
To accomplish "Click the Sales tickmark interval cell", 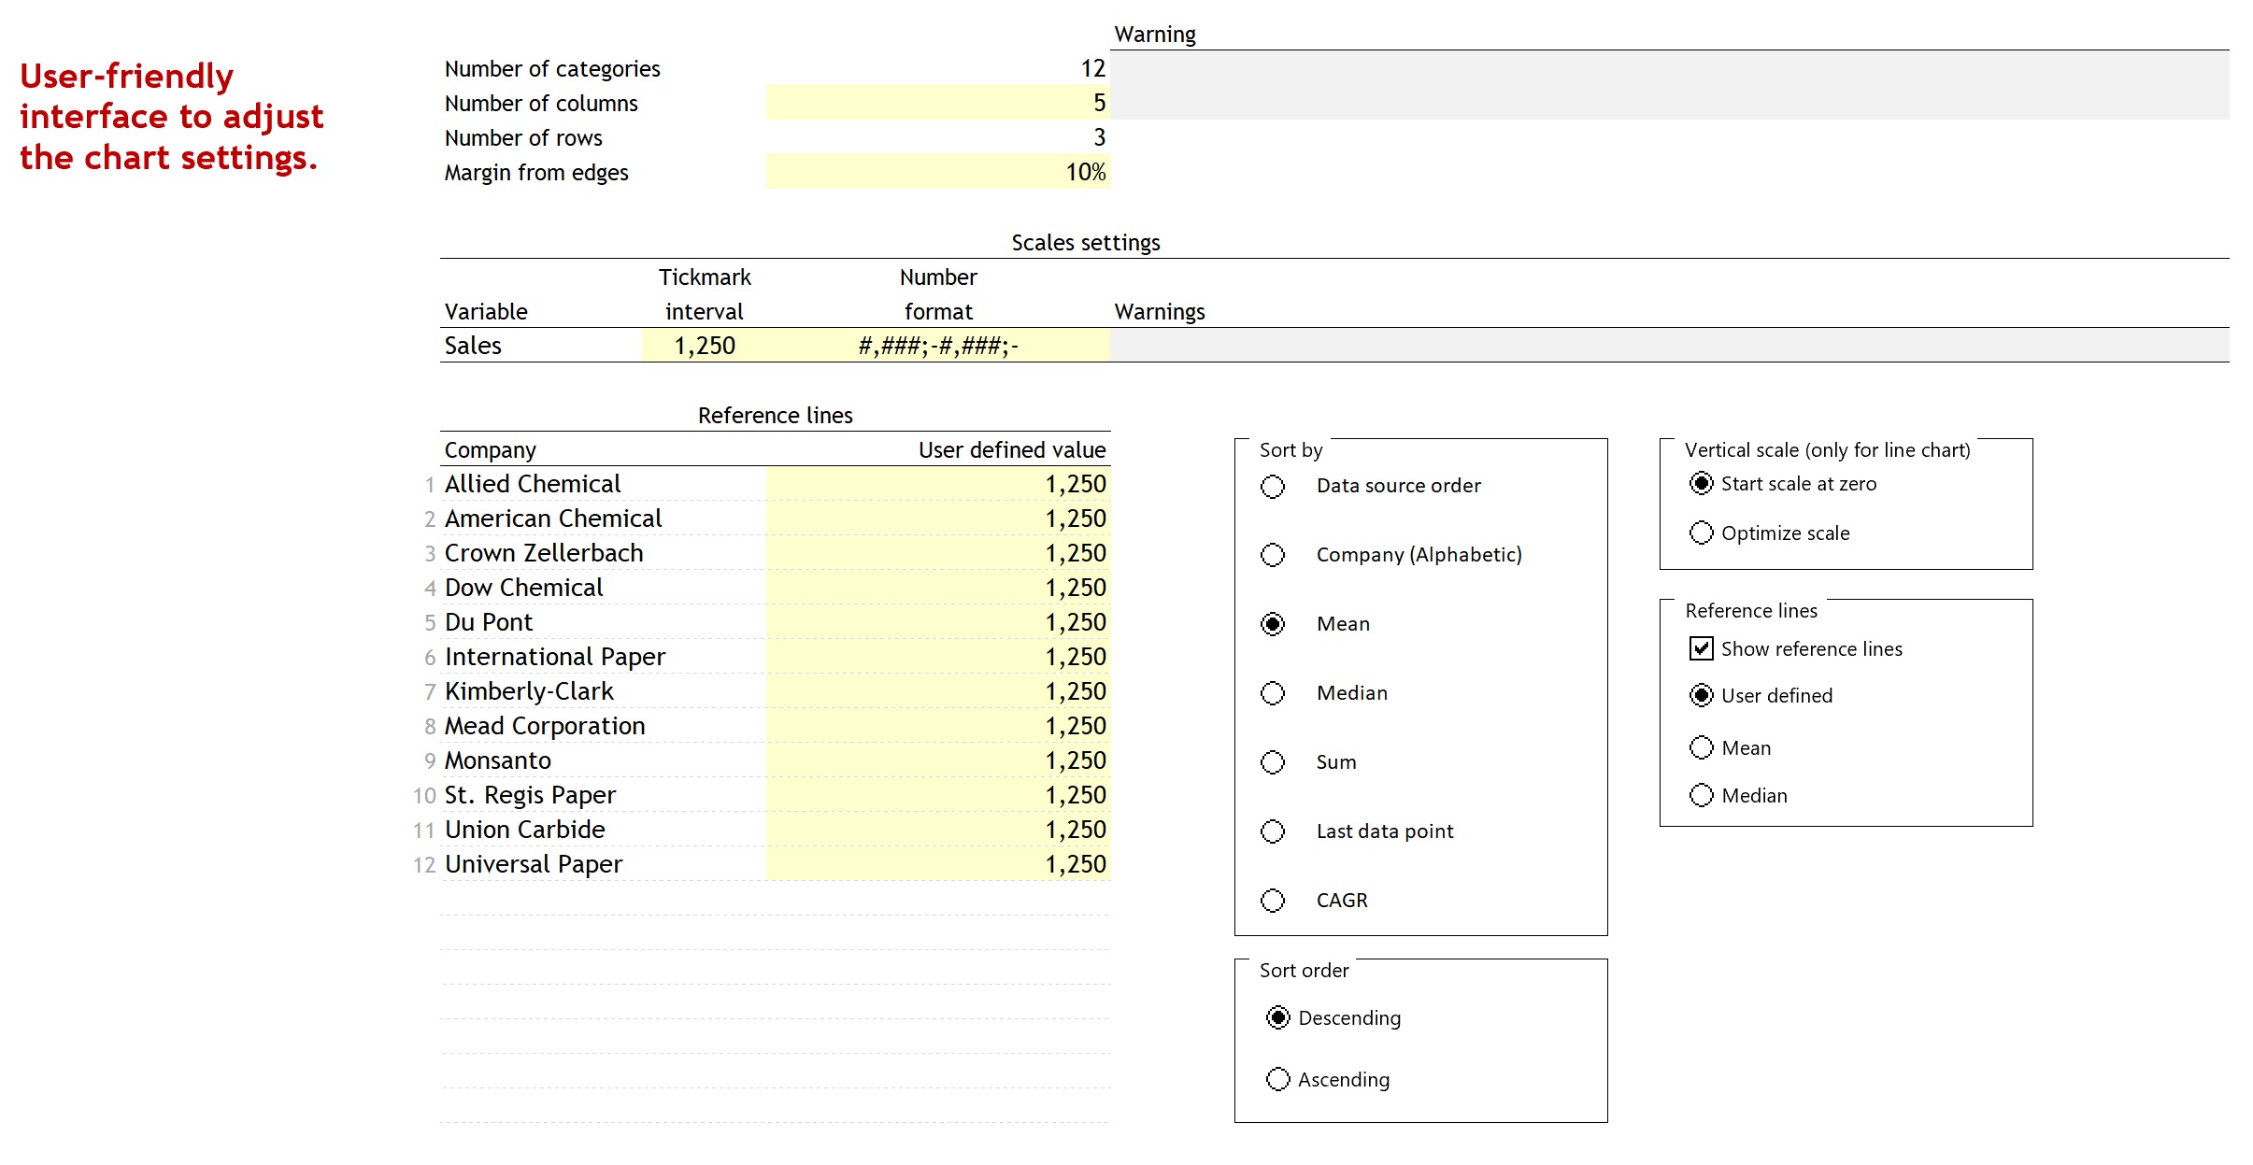I will coord(705,346).
